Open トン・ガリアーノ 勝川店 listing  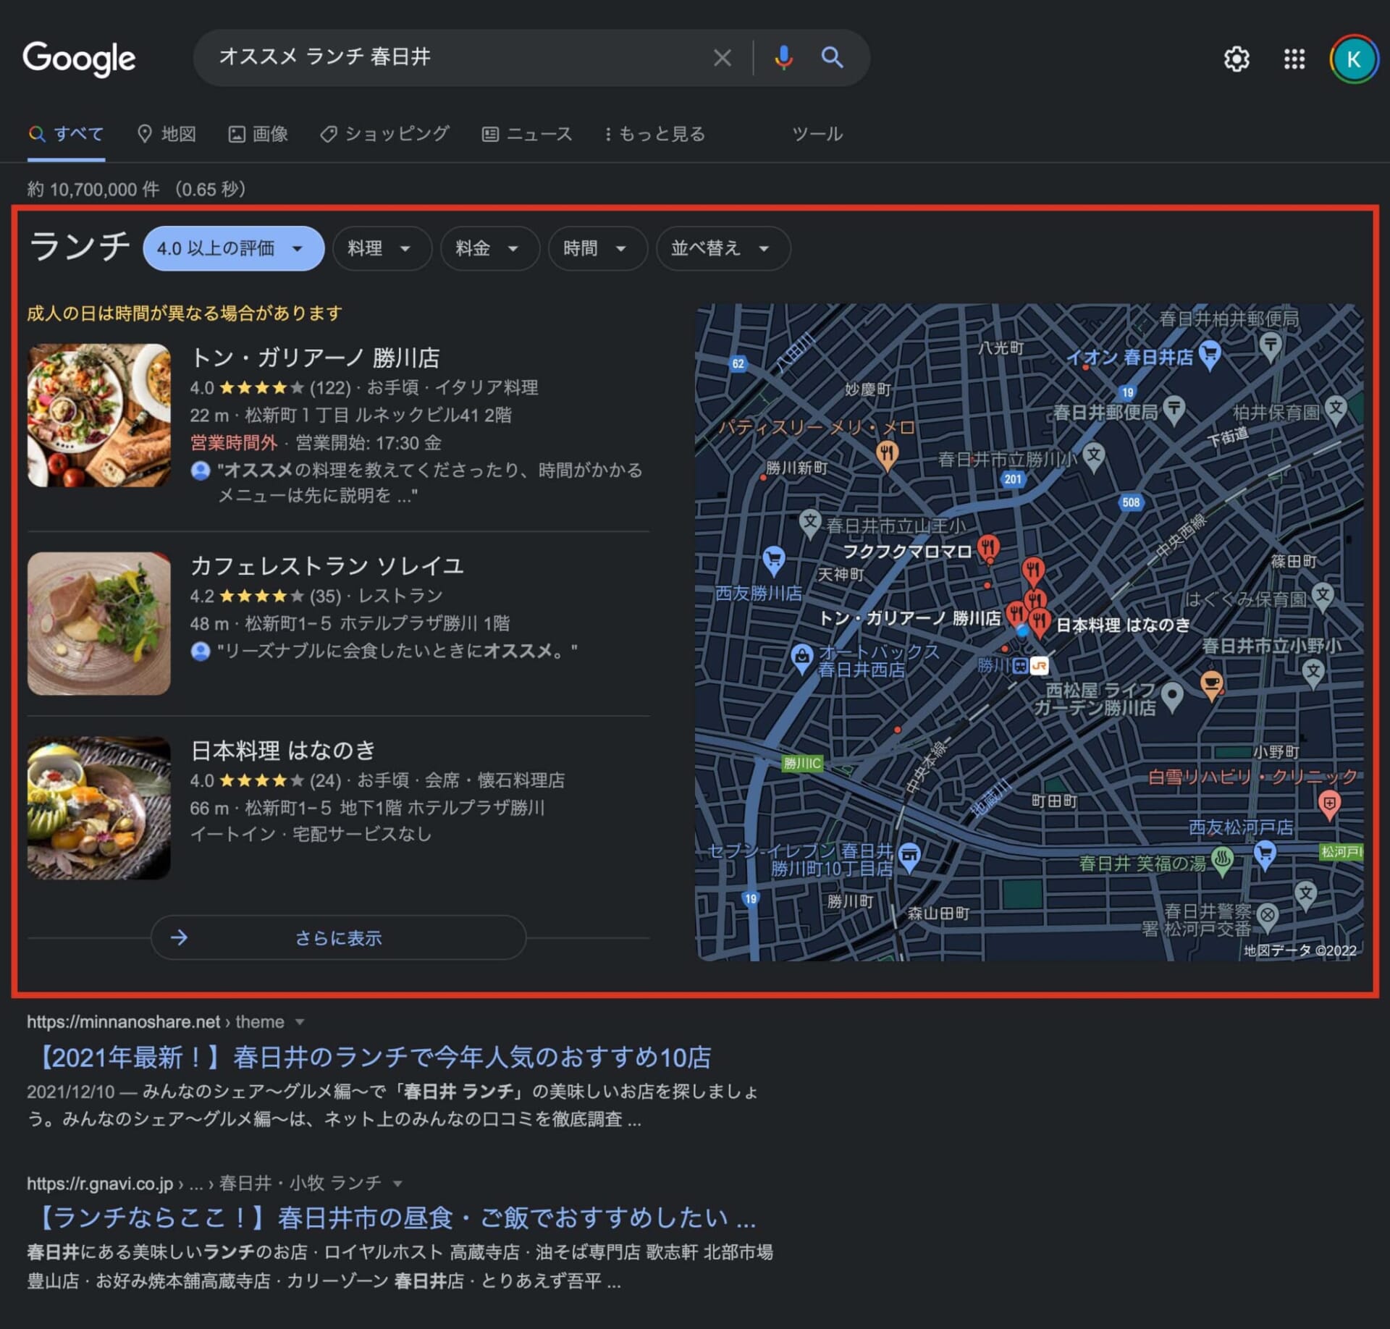click(315, 358)
